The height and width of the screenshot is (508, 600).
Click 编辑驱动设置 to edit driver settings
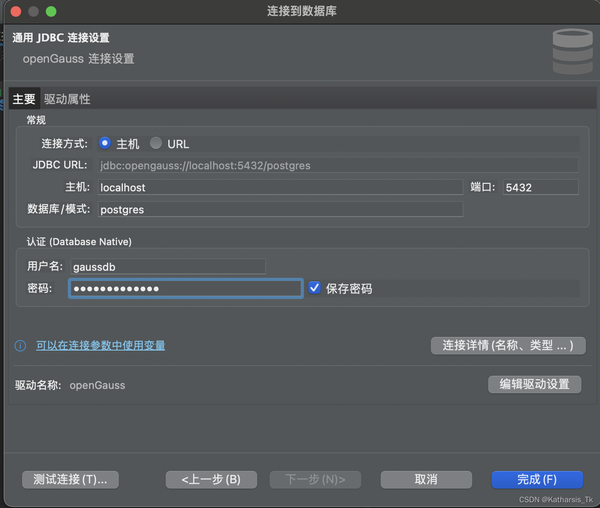534,385
